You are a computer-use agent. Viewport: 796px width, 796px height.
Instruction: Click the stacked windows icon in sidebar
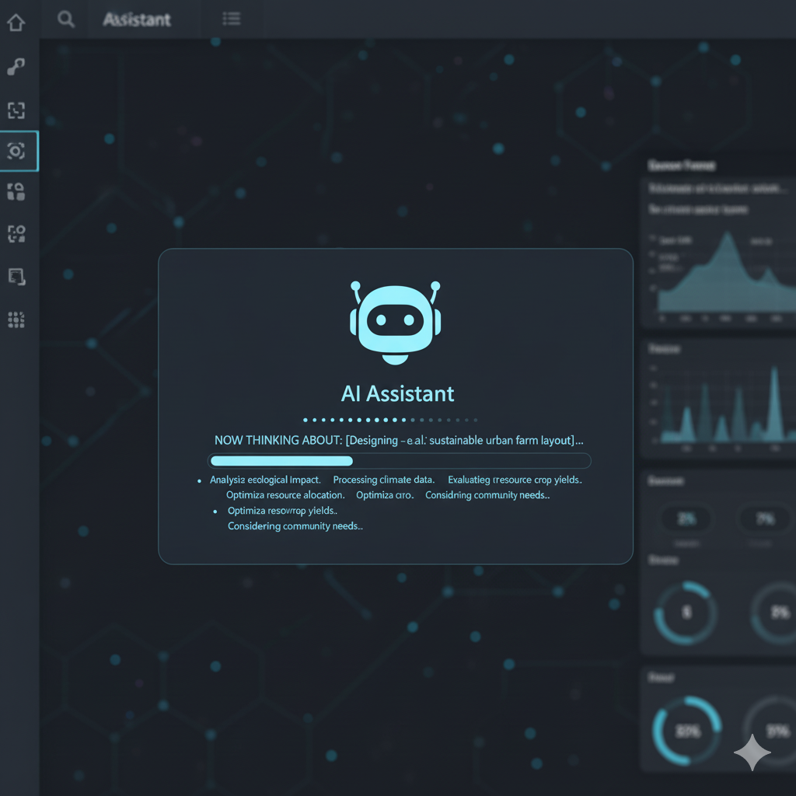(16, 276)
